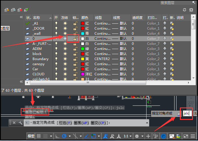Viewport: 198px width, 141px height.
Task: Choose the 圈围(WP) command option
Action: [81, 123]
